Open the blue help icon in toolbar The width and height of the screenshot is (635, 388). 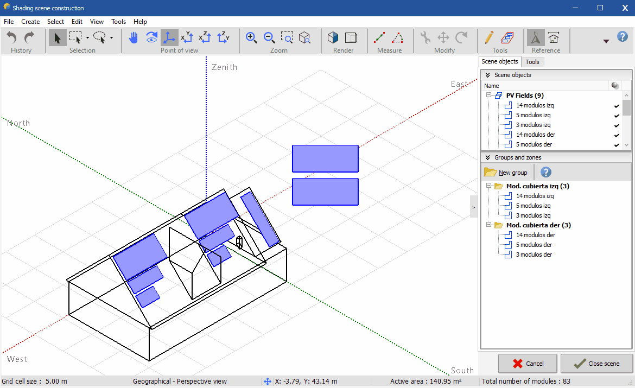coord(623,37)
